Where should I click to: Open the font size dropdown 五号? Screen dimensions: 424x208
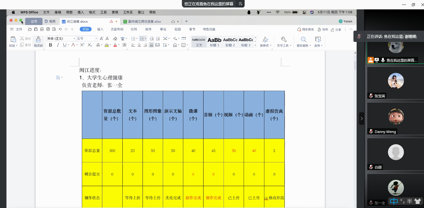tap(87, 38)
